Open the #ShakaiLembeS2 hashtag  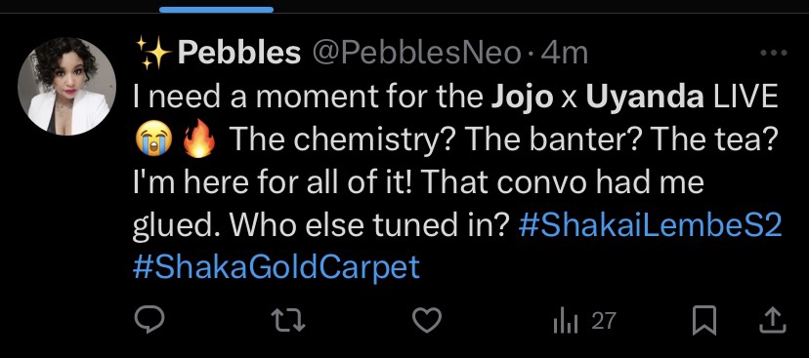coord(650,226)
